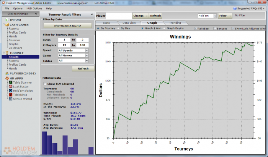Image resolution: width=268 pixels, height=157 pixels.
Task: Select the Graph Buyins radio button
Action: [x=164, y=28]
